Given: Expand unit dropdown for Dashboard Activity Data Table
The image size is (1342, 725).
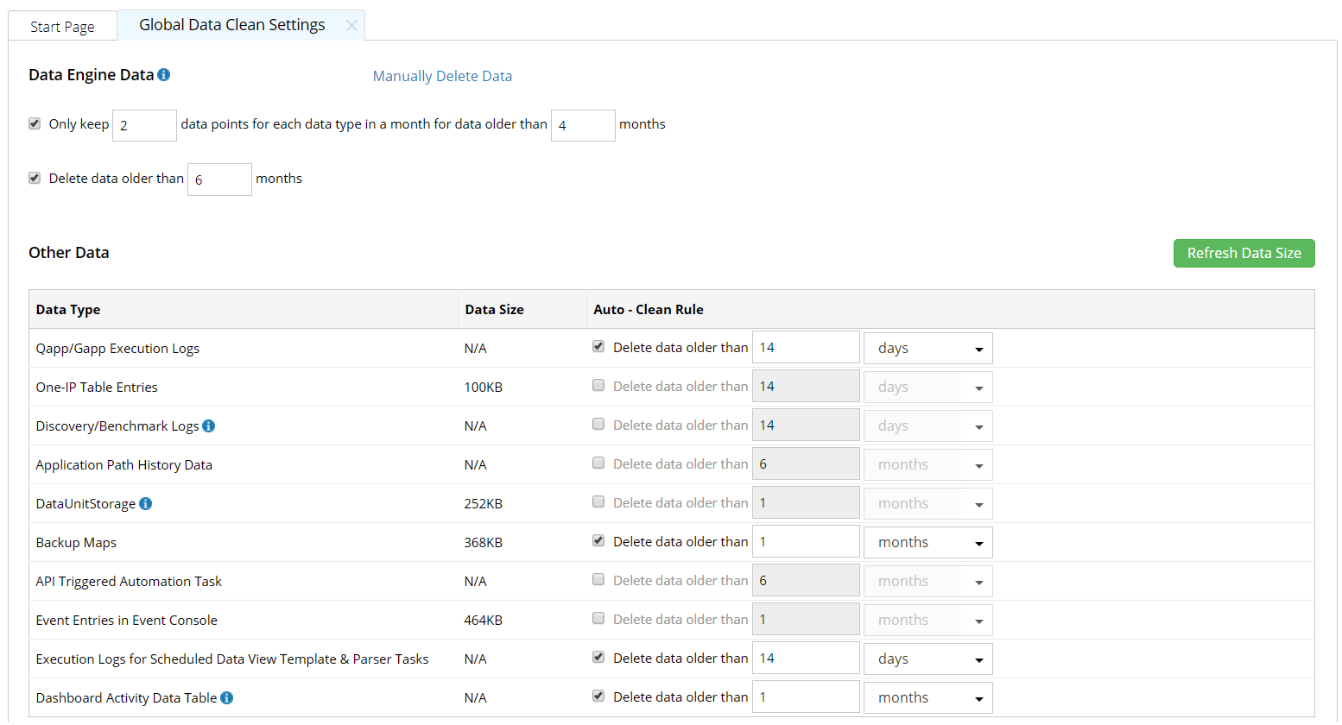Looking at the screenshot, I should tap(927, 698).
